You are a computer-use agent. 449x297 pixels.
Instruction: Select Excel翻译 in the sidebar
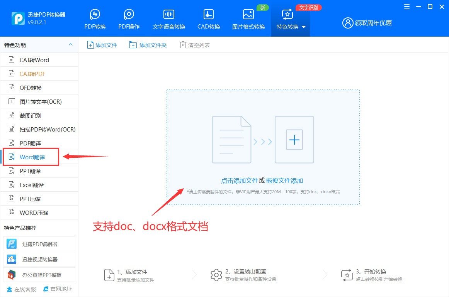click(x=39, y=185)
